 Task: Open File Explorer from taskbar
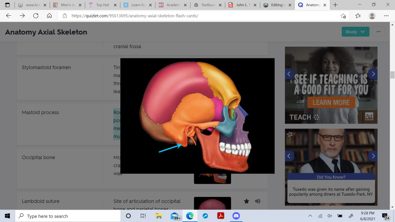pyautogui.click(x=159, y=216)
